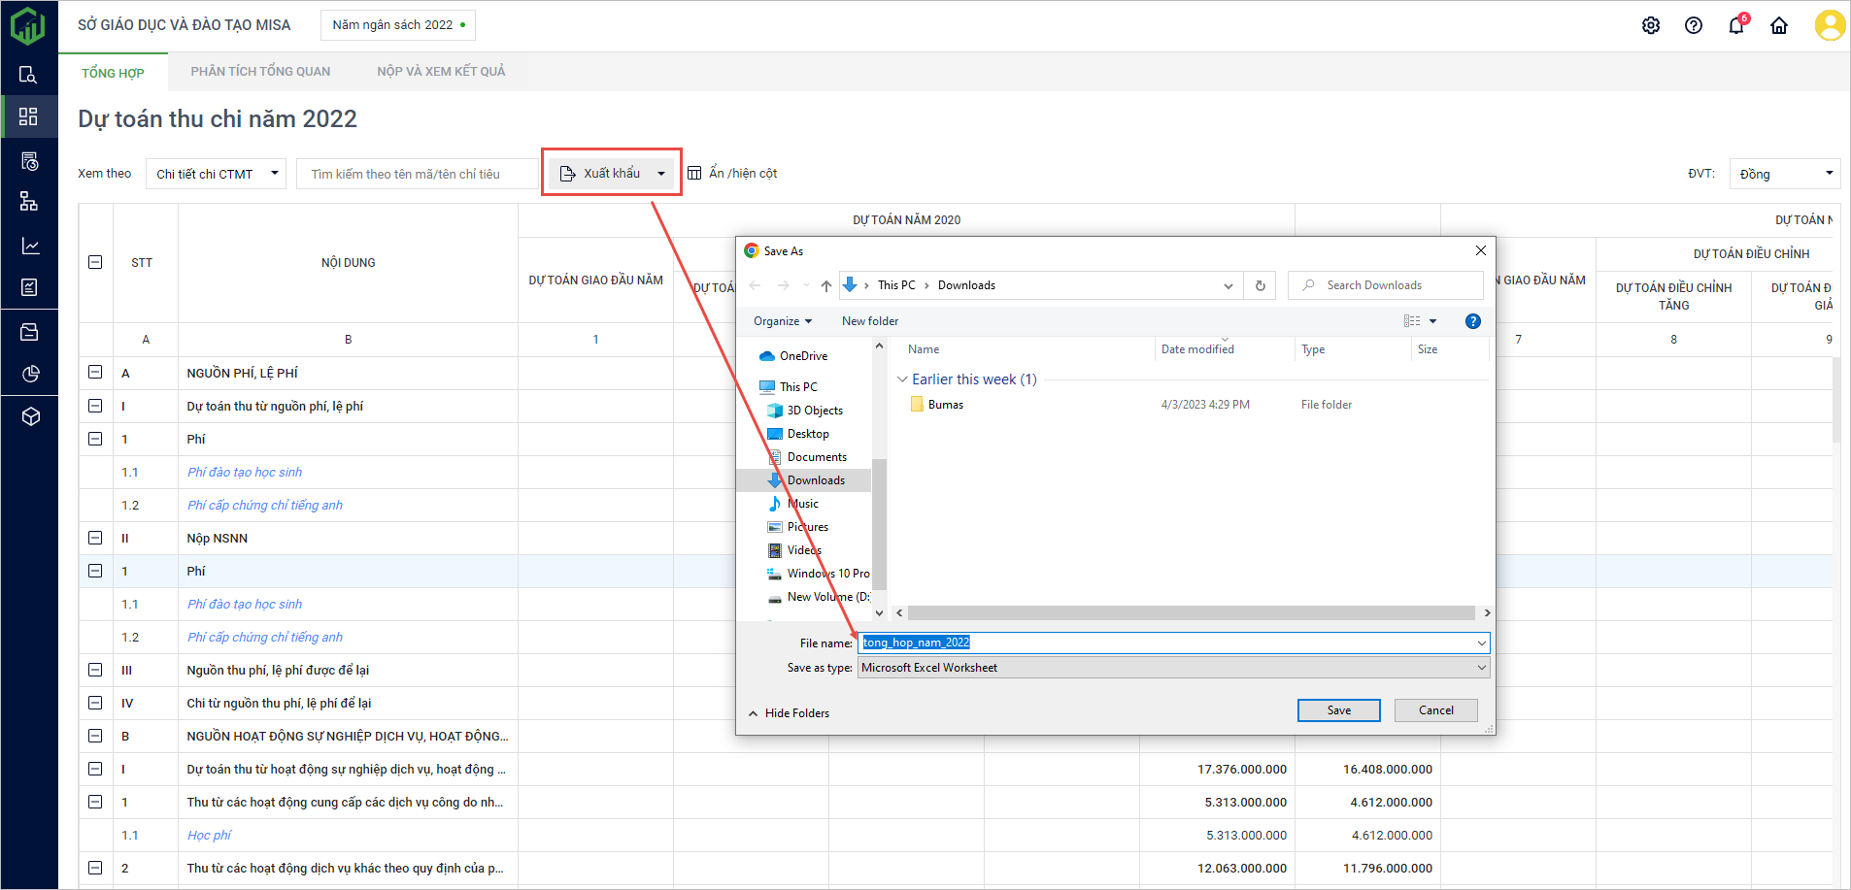Open the Chi tiết chi CTMT dropdown
Screen dimensions: 1851x890
(x=216, y=174)
